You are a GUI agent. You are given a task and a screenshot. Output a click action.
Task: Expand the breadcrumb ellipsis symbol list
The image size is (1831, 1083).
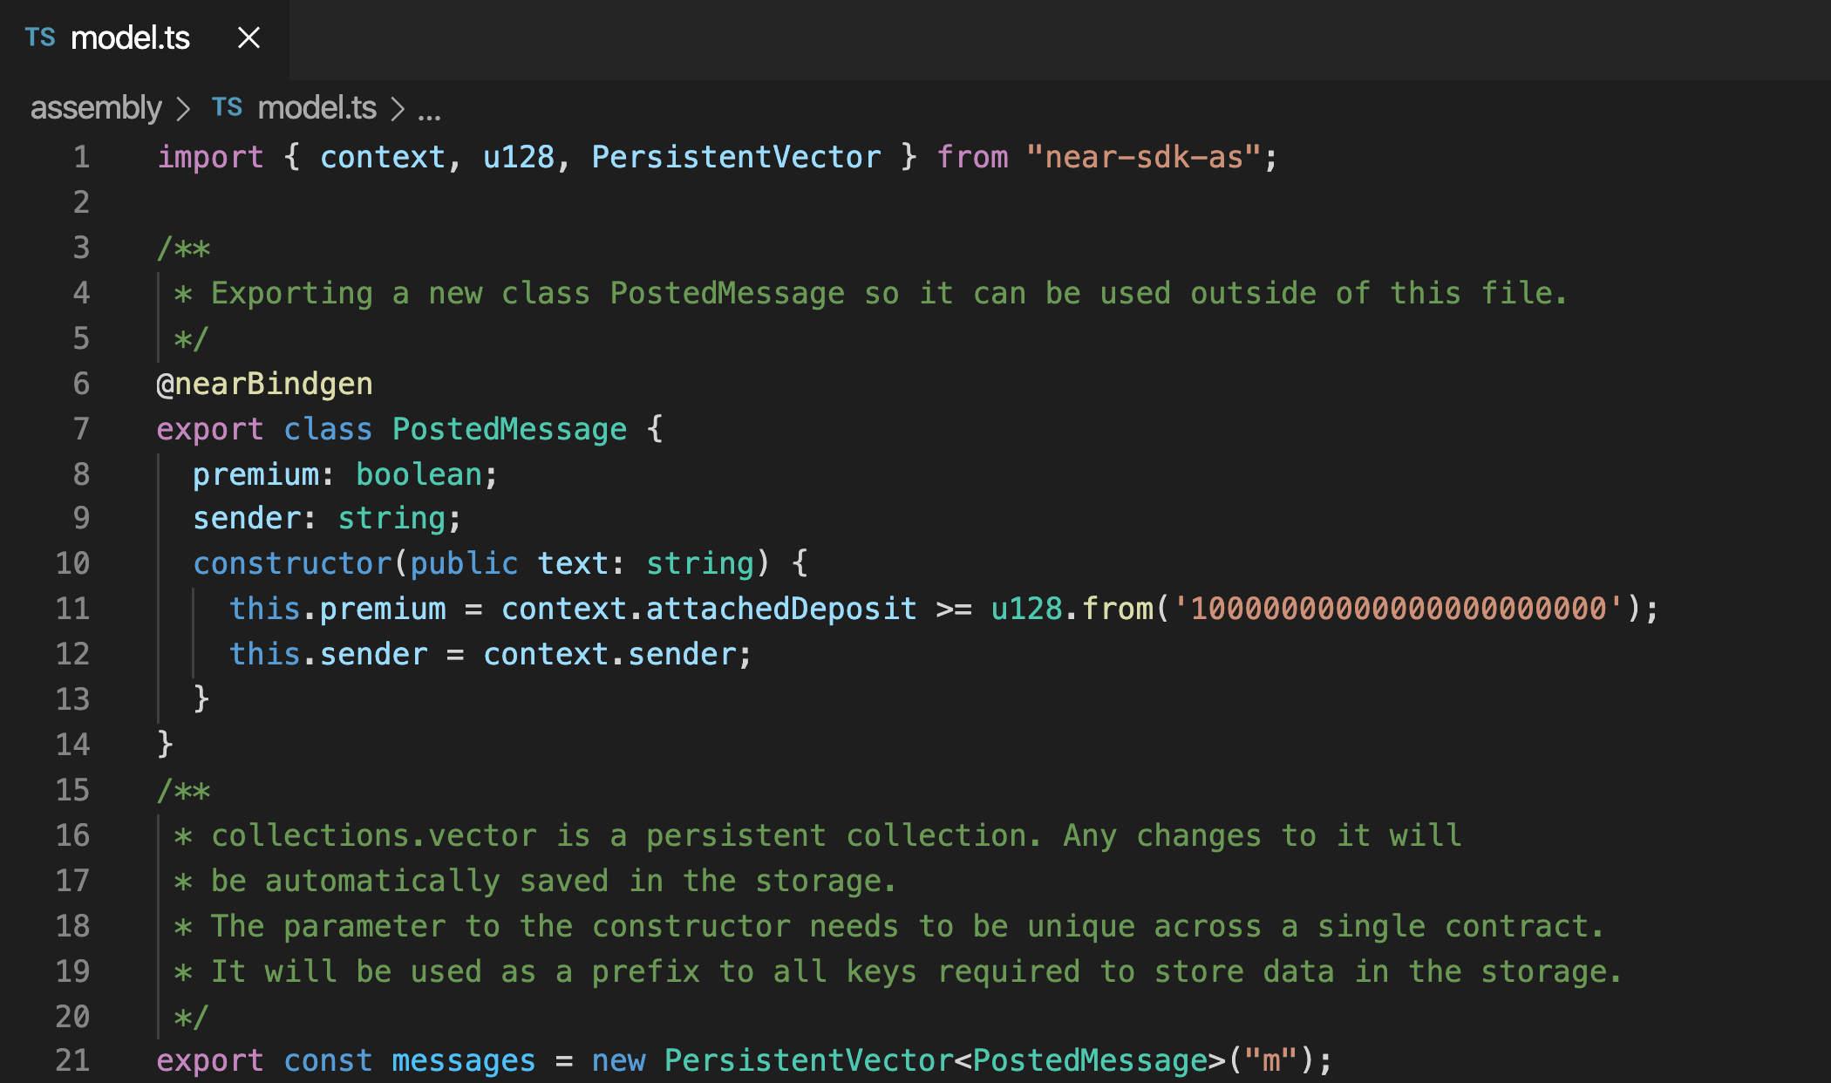429,110
